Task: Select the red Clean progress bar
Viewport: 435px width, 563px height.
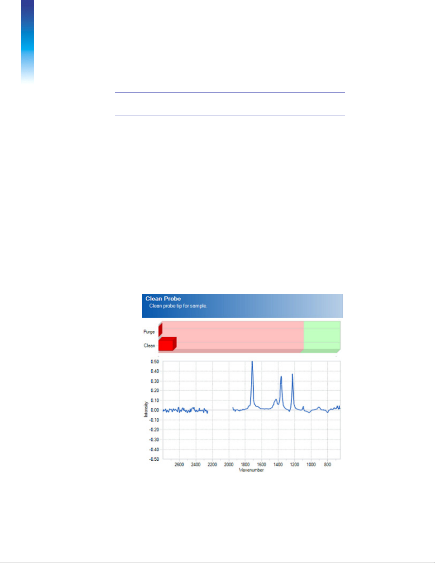Action: pyautogui.click(x=167, y=344)
